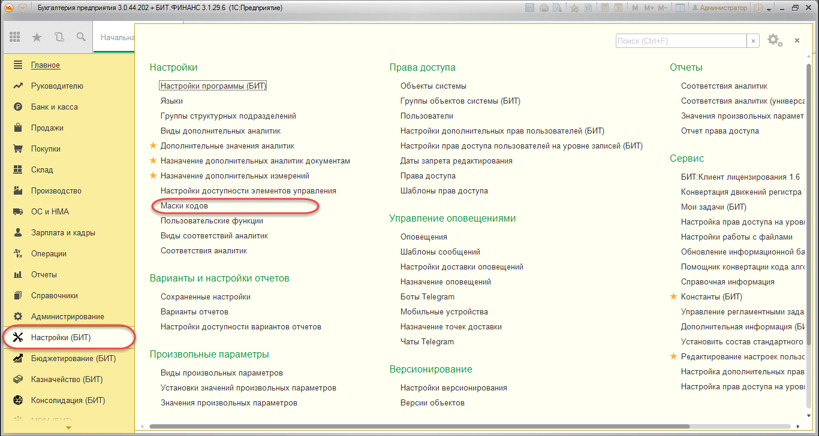
Task: Open Группы структурных подразделений
Action: pos(228,116)
